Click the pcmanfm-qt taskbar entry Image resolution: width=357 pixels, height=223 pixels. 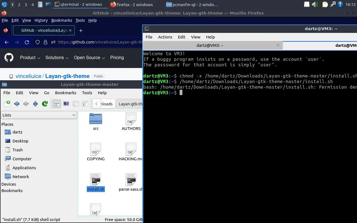(x=192, y=4)
